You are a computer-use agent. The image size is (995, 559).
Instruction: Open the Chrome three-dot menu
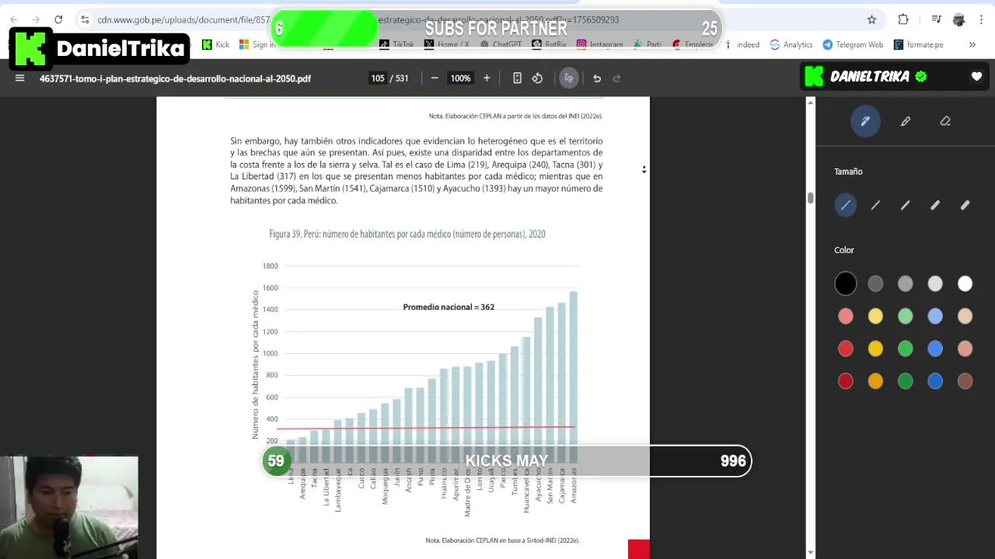click(983, 19)
